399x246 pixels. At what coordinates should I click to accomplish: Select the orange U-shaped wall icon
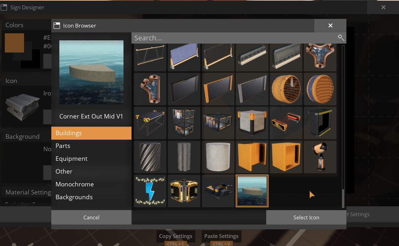[252, 157]
